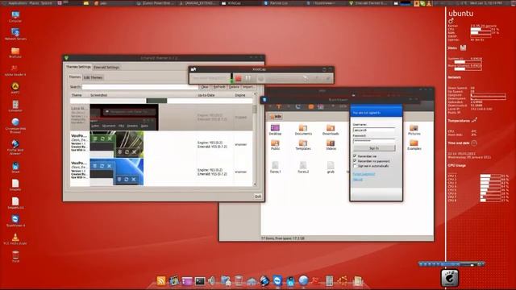Click the Refresh button in Emerald

(x=219, y=87)
